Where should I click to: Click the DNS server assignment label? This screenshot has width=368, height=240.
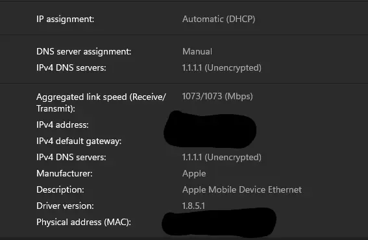pyautogui.click(x=84, y=52)
